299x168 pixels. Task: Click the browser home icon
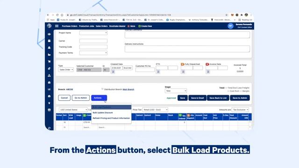[62, 15]
